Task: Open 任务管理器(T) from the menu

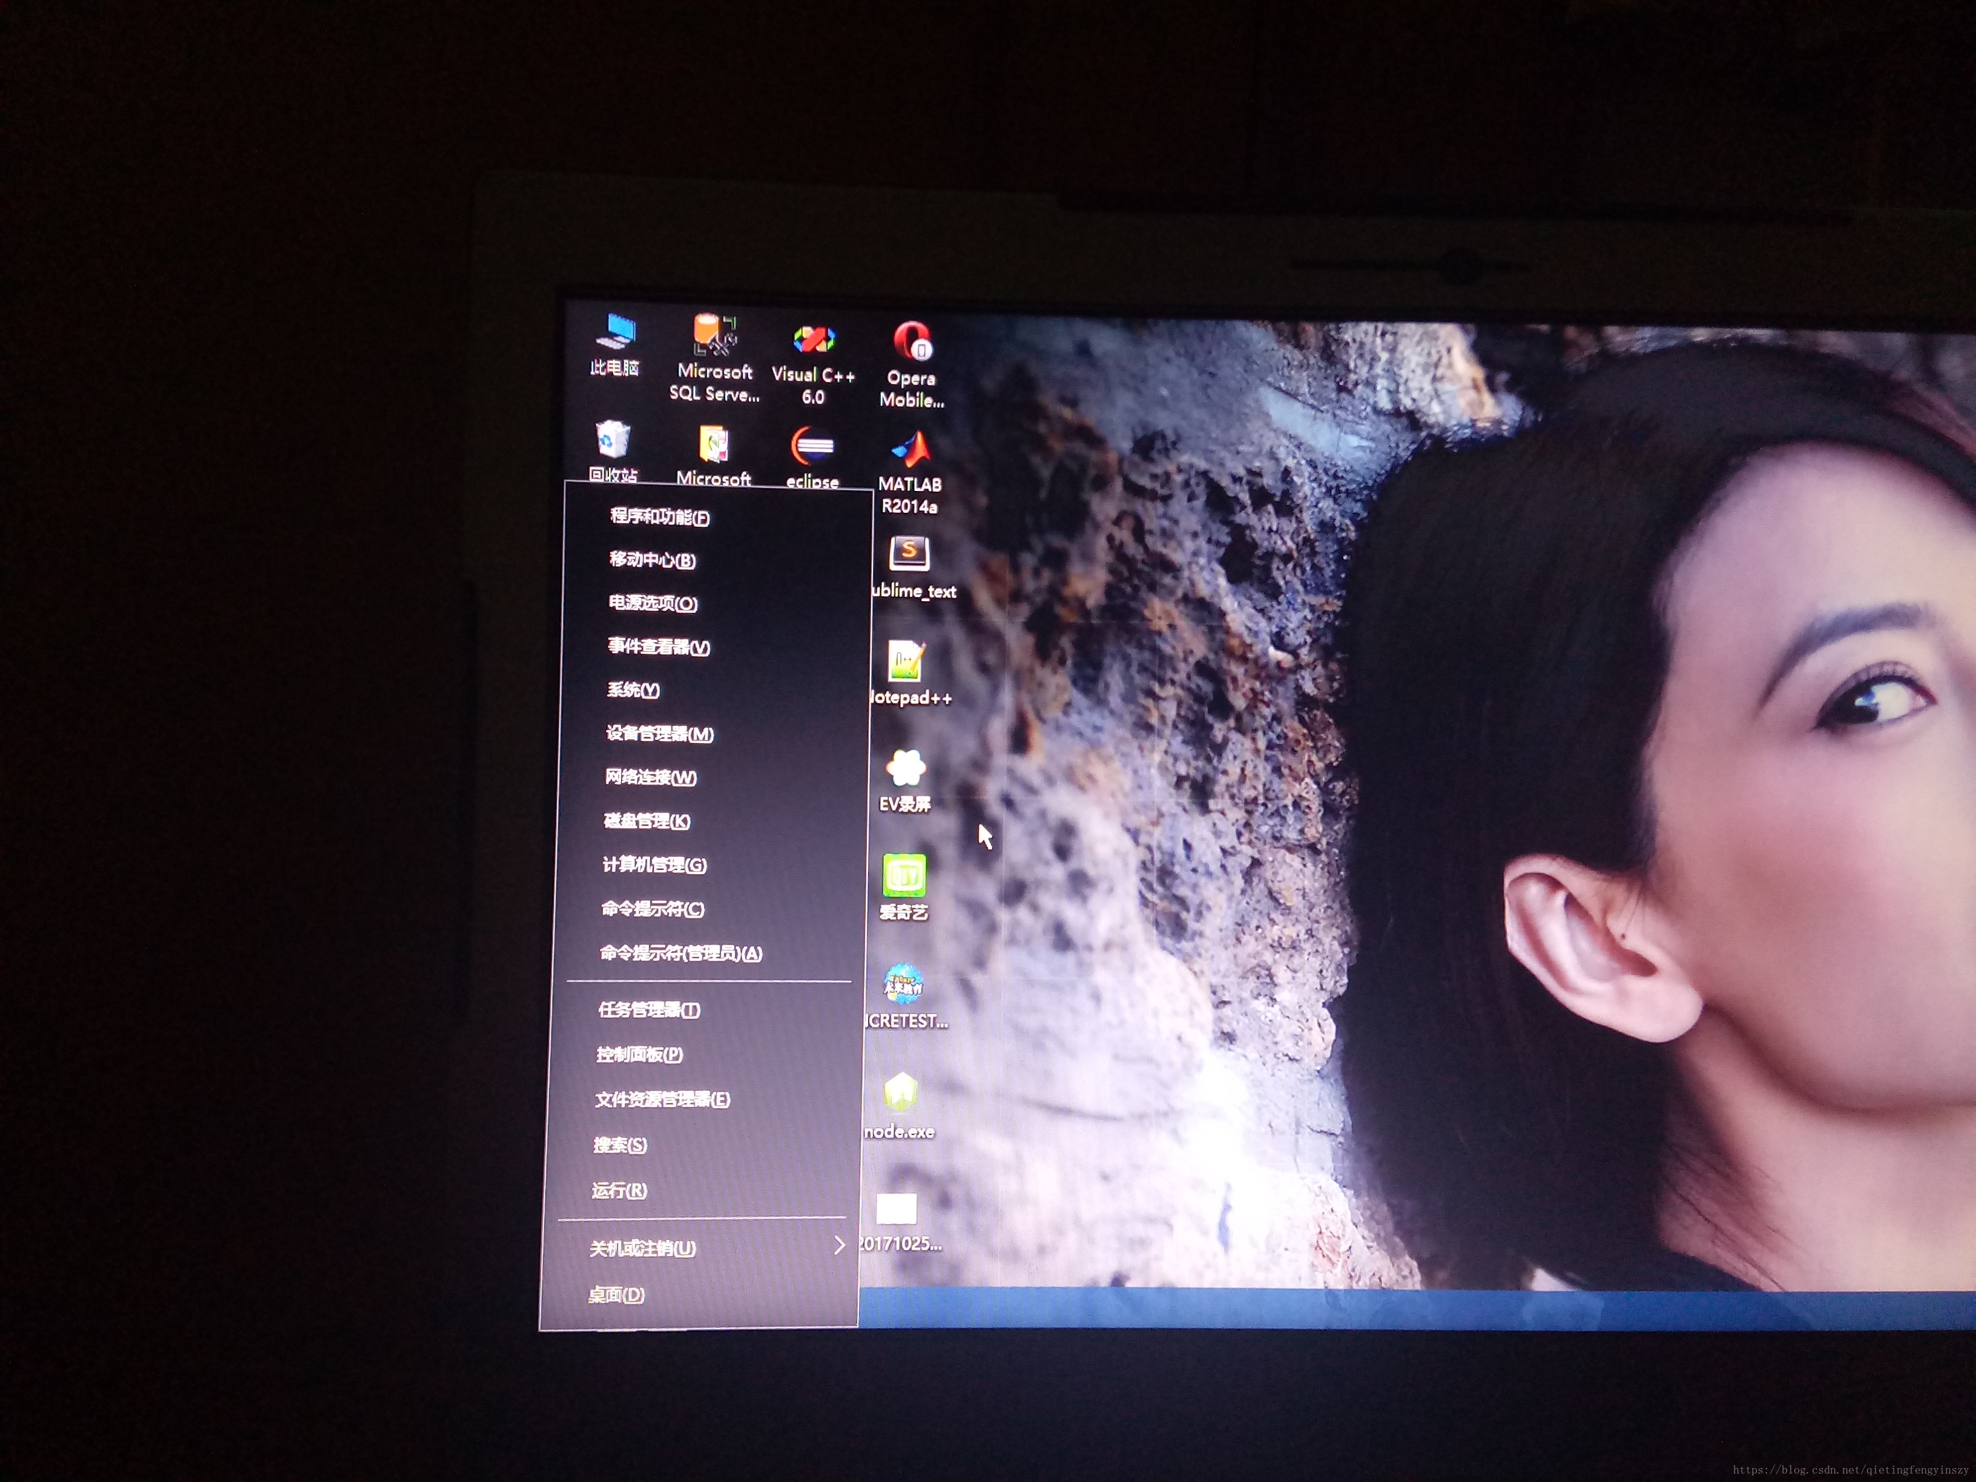Action: (650, 1010)
